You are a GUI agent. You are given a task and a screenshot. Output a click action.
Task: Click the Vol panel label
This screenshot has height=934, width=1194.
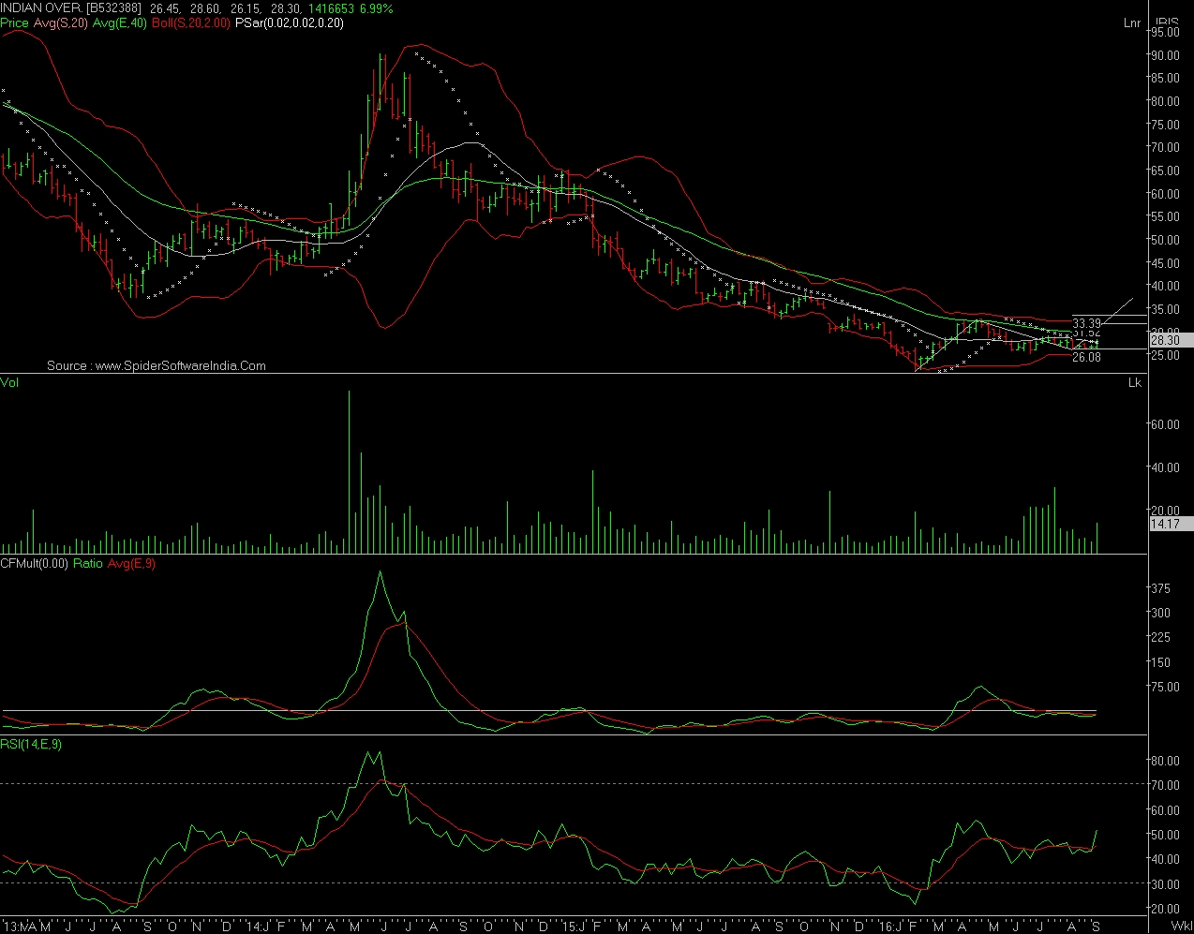click(x=10, y=382)
